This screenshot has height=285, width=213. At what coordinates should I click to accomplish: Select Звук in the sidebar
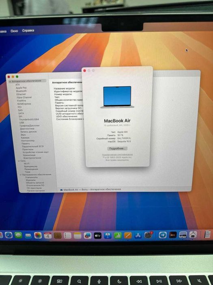23,135
